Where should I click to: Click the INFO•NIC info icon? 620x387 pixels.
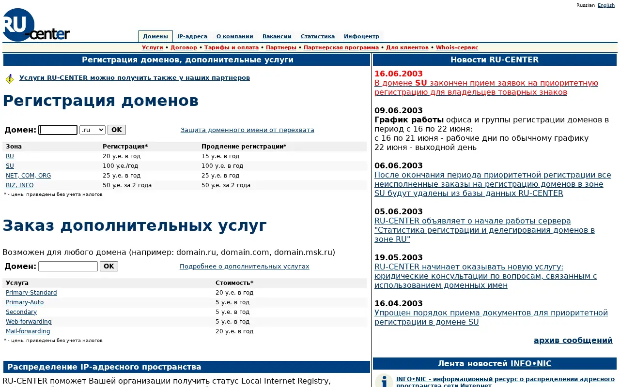point(384,381)
